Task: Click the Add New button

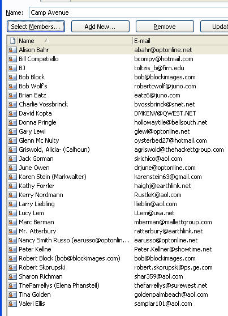Action: (100, 27)
